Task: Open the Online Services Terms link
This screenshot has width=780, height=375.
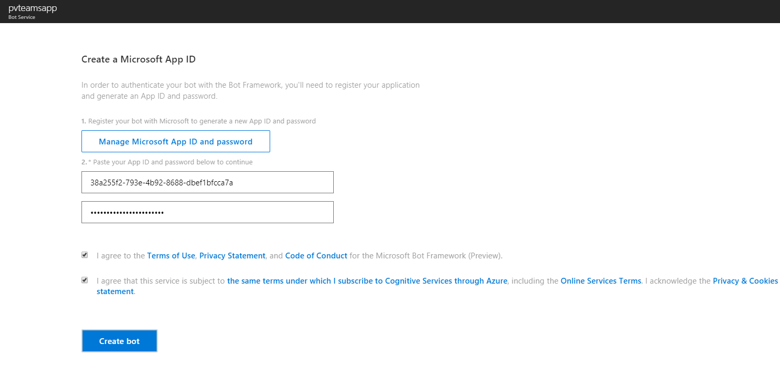Action: coord(601,281)
